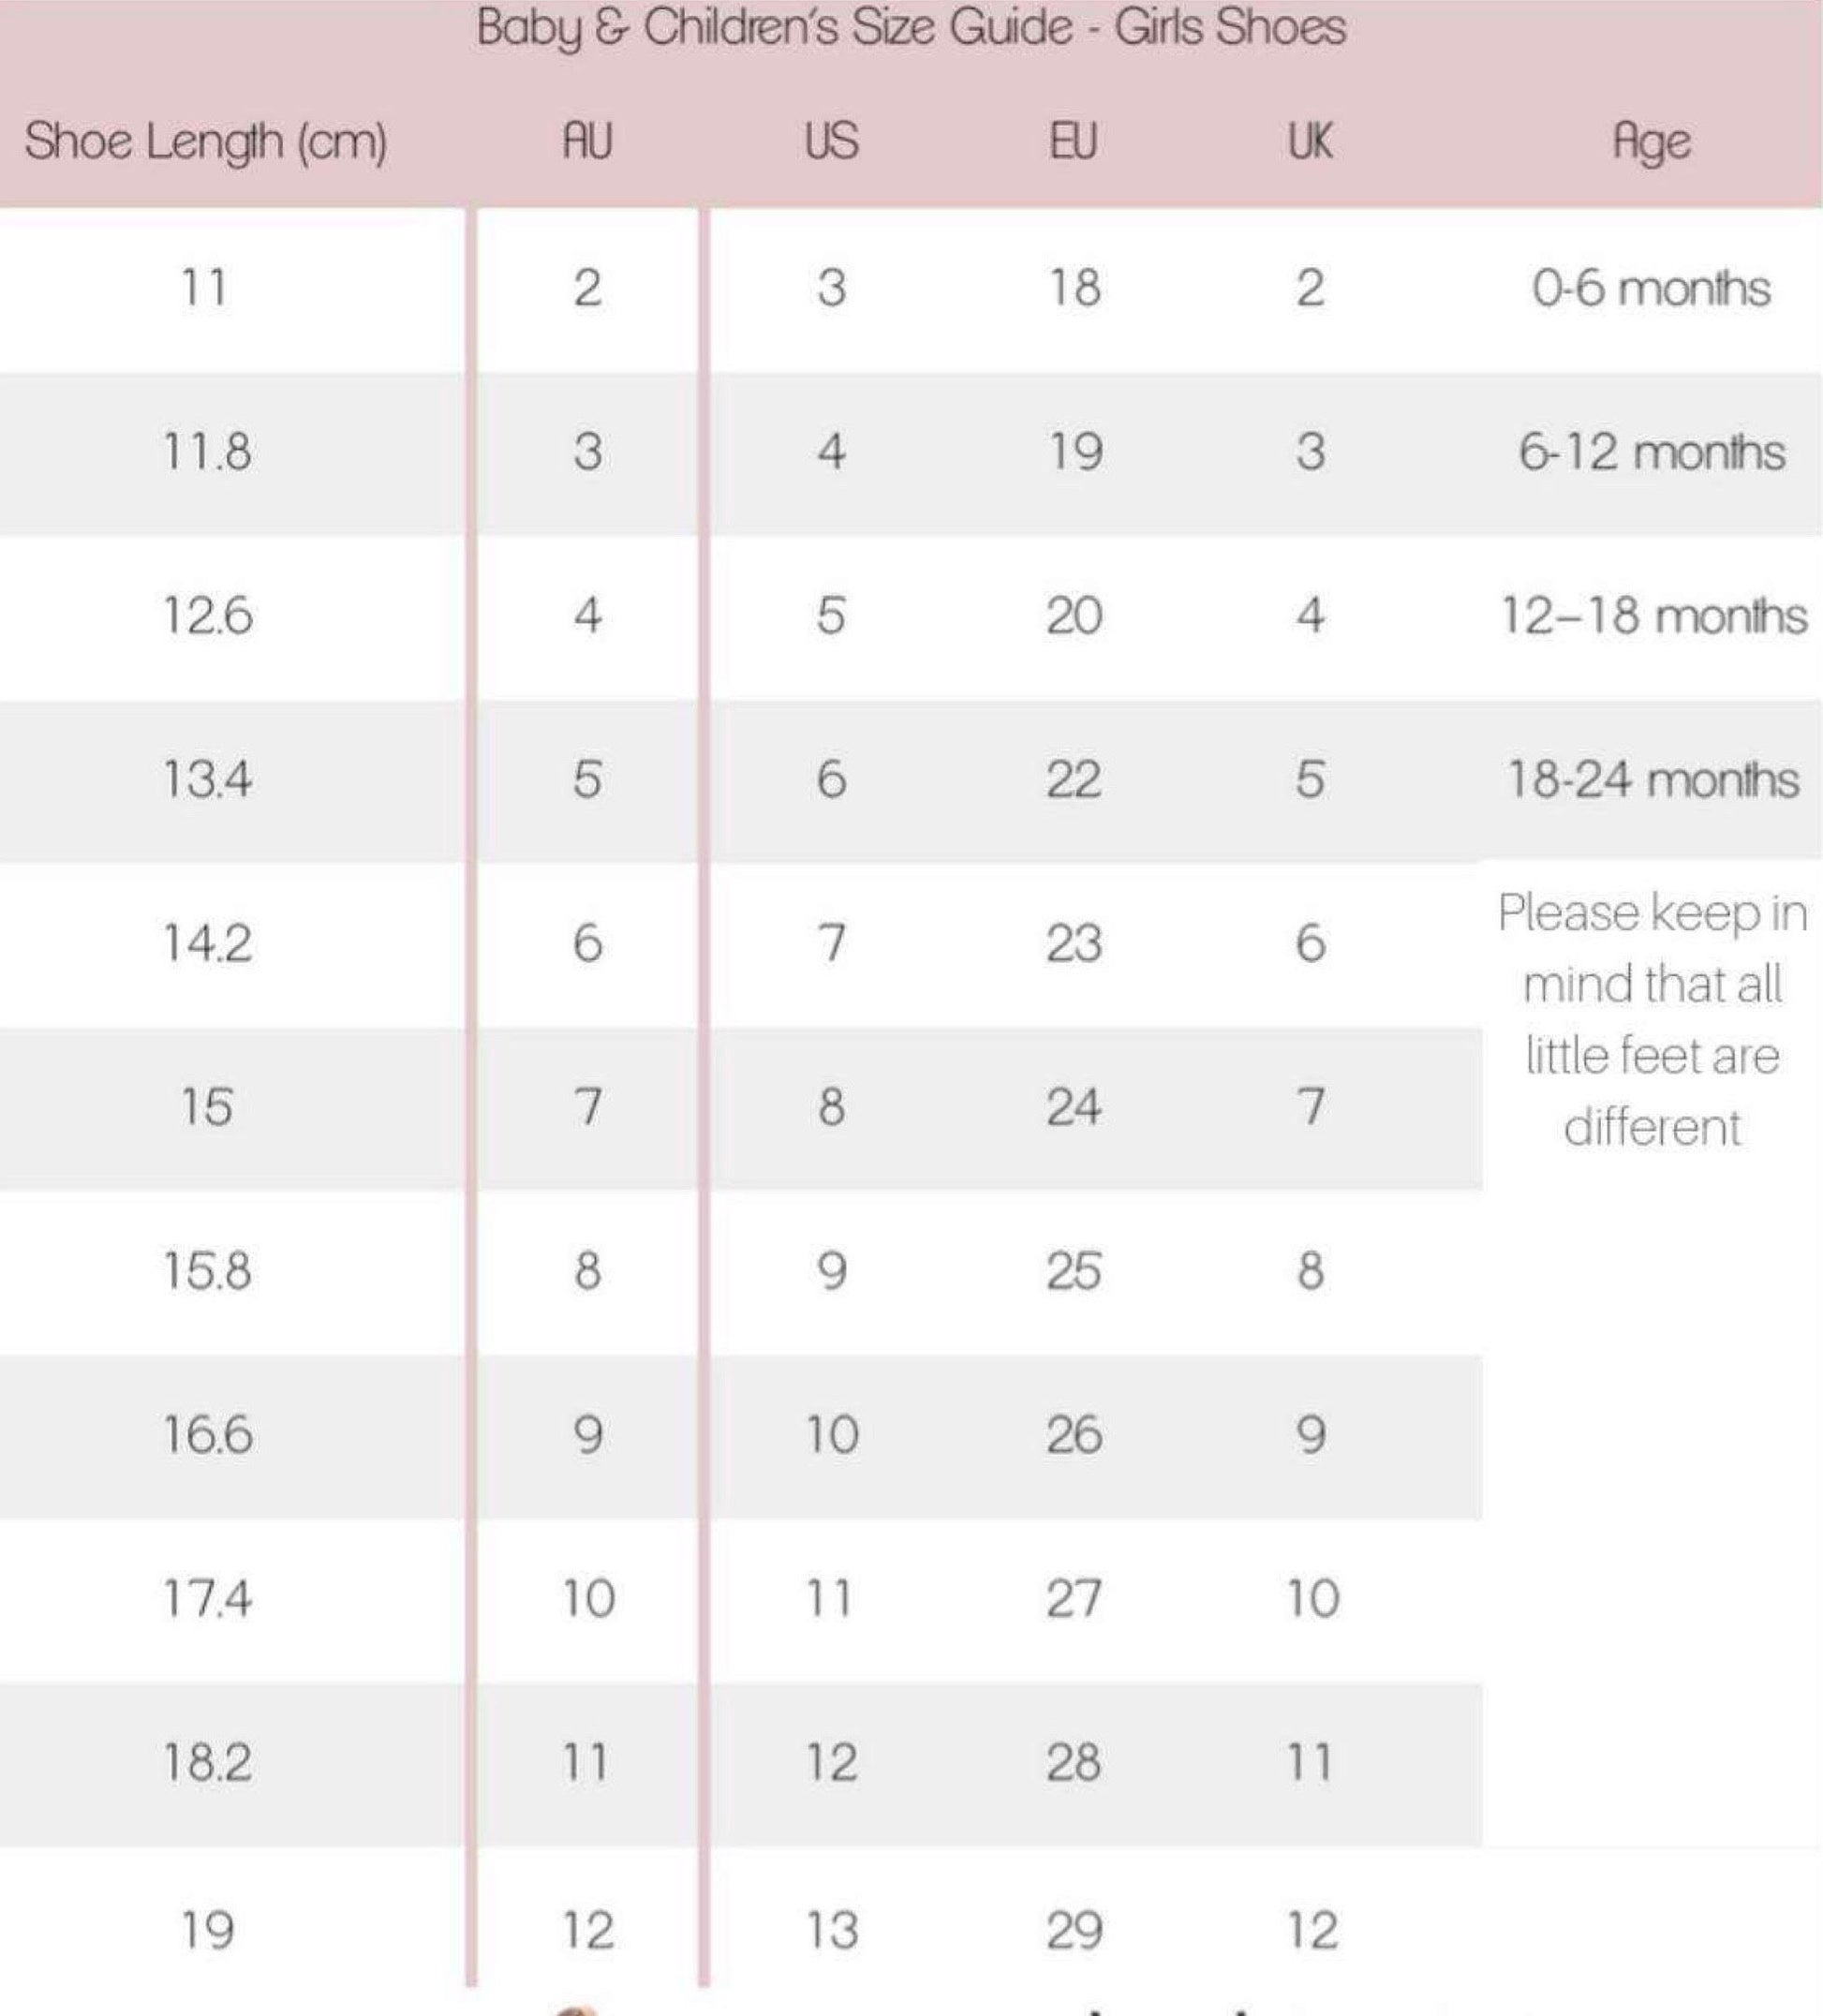The width and height of the screenshot is (1823, 2016).
Task: Click the UK column header
Action: coord(1310,141)
